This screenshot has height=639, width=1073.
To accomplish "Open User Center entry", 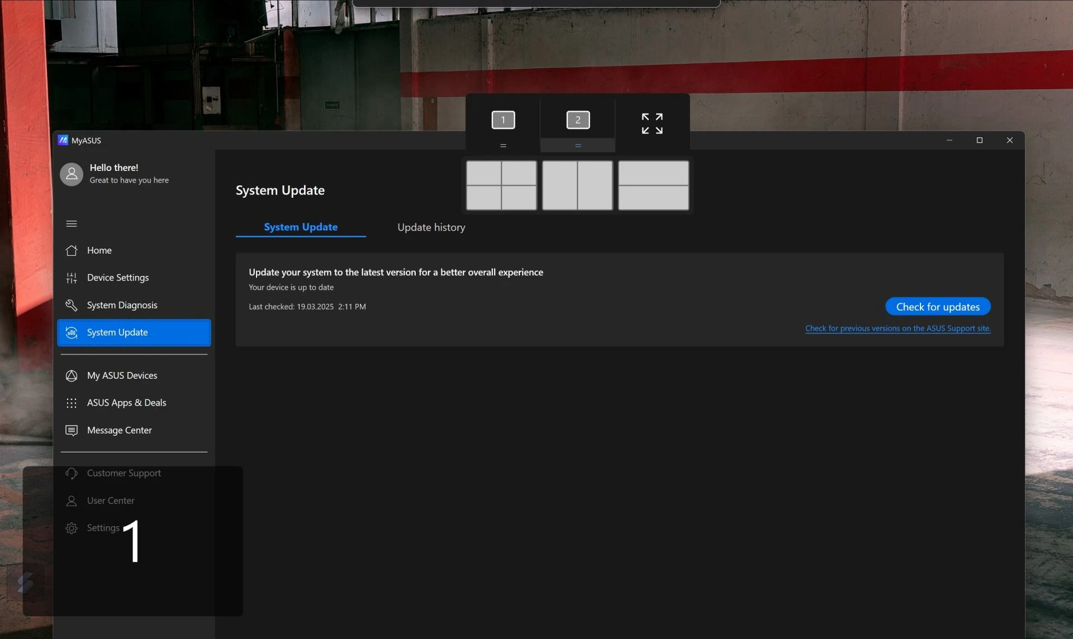I will (134, 500).
